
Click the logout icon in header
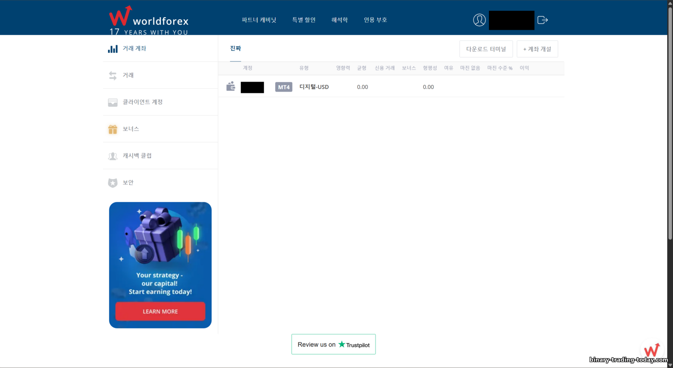coord(542,20)
